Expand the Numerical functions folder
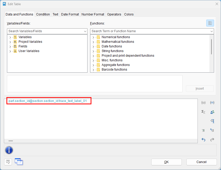221x170 pixels. (93, 37)
